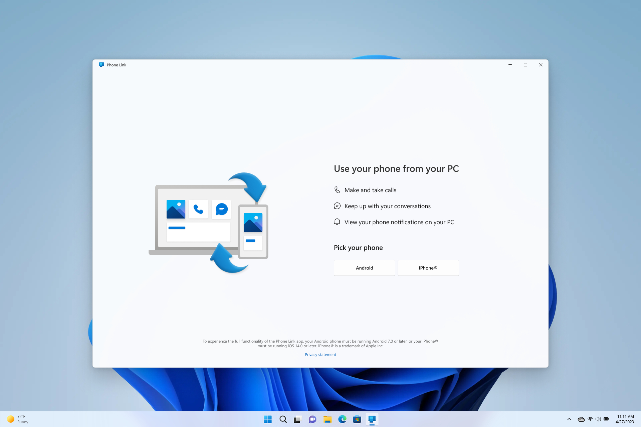Viewport: 641px width, 427px height.
Task: Open the snap layout view icon
Action: 525,65
